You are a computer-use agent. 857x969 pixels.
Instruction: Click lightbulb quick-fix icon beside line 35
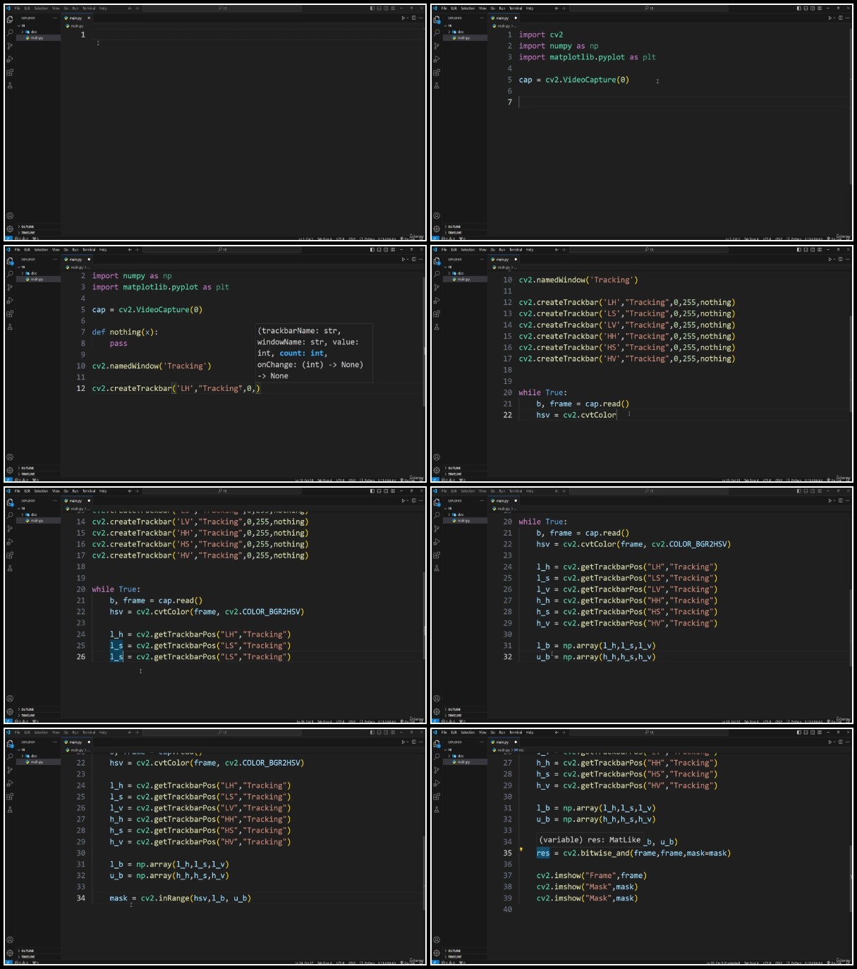pos(521,850)
